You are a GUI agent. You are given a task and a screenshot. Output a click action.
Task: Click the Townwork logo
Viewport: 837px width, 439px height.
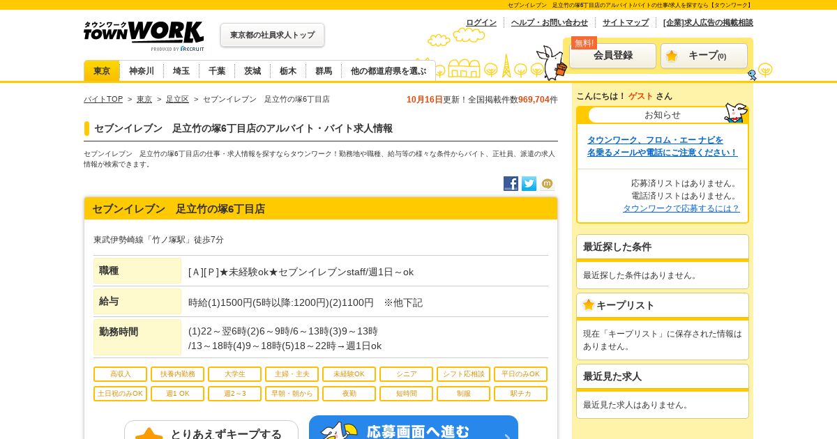pyautogui.click(x=144, y=36)
